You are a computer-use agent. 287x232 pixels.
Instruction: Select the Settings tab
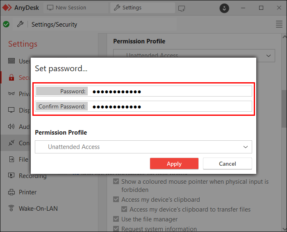coord(127,8)
